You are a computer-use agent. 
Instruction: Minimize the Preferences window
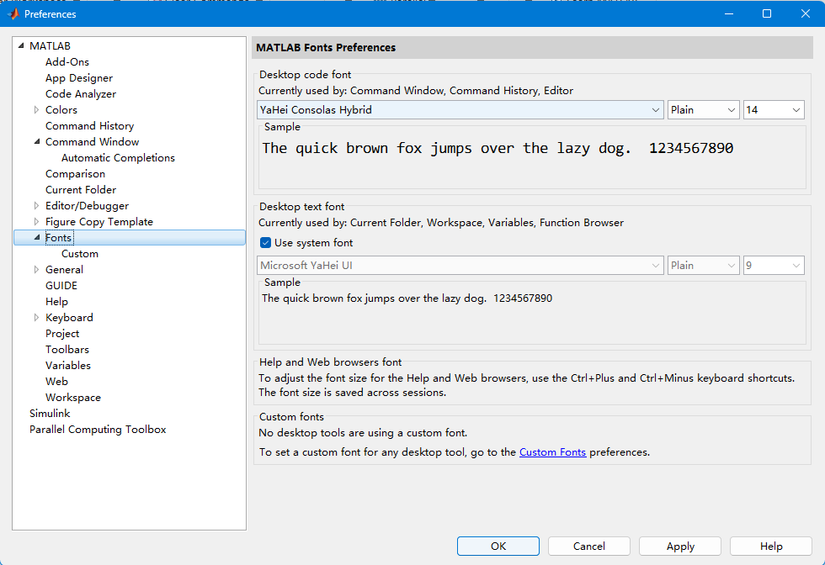729,13
